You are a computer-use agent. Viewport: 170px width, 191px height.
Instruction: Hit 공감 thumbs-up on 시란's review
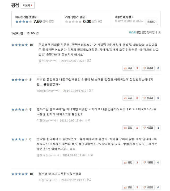point(128,188)
